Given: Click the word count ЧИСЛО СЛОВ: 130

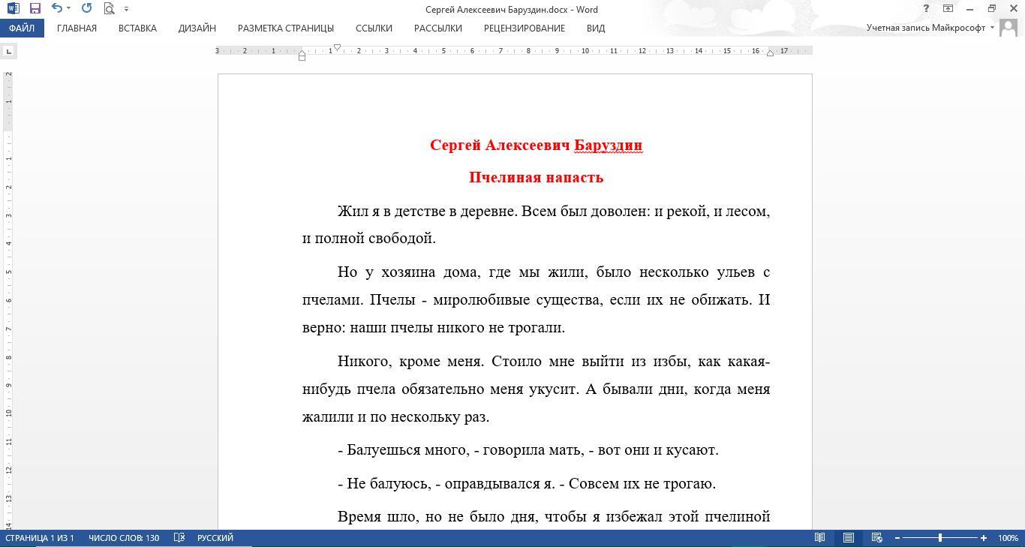Looking at the screenshot, I should pos(124,538).
